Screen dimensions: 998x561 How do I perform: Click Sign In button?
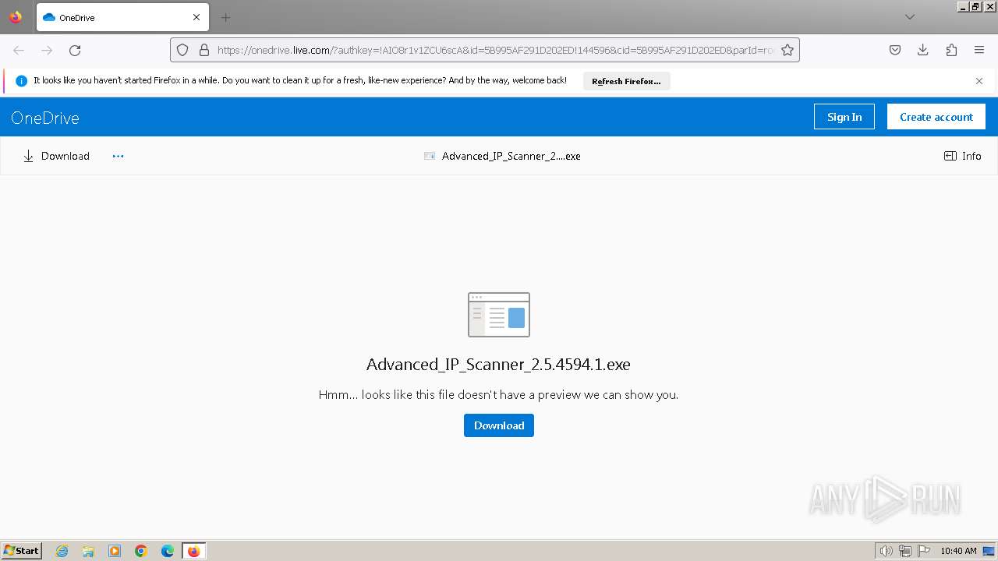click(844, 117)
